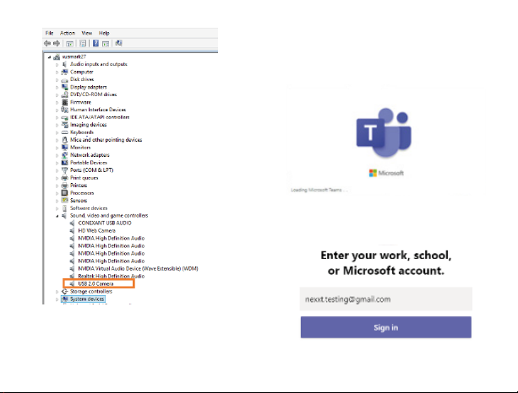
Task: Select the IDE ATA/ATAPI controllers label
Action: point(100,117)
